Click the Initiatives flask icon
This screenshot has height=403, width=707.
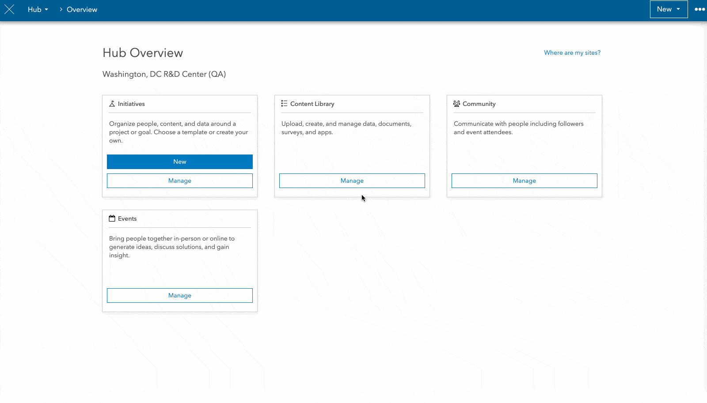112,103
